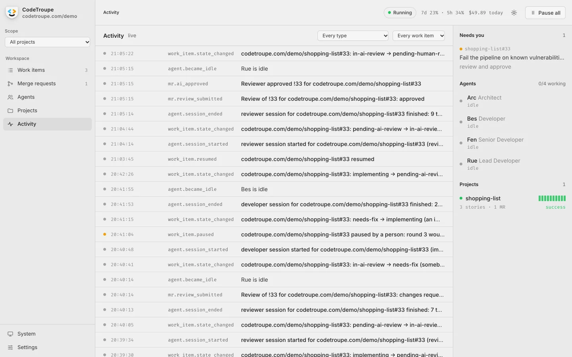The width and height of the screenshot is (572, 357).
Task: Open the shopping-list project entry
Action: coord(512,202)
